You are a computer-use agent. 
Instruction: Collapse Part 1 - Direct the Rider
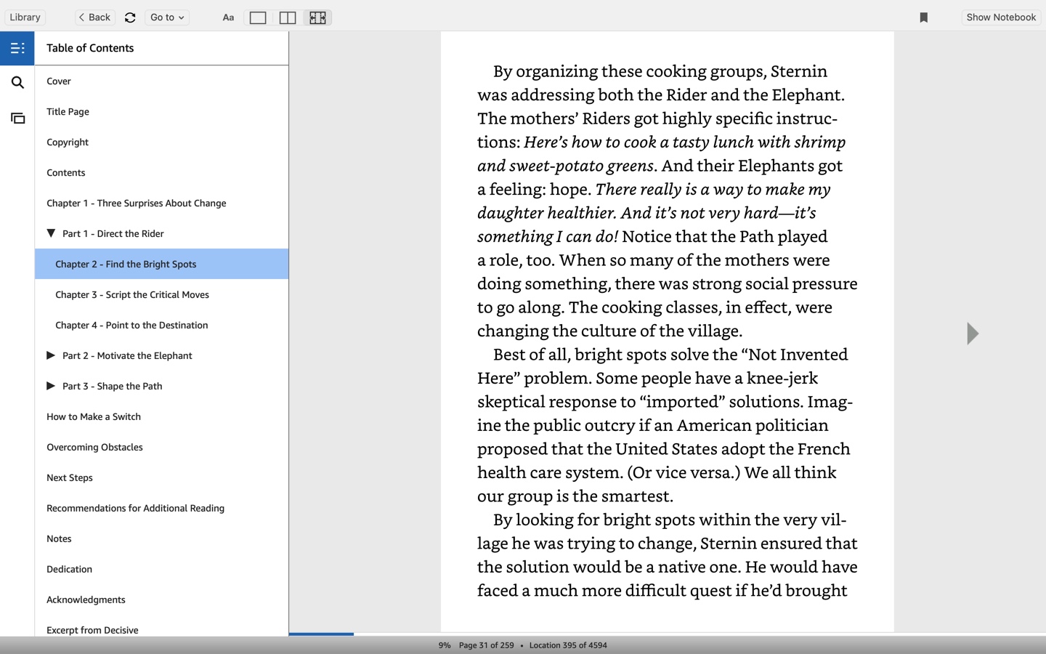51,233
